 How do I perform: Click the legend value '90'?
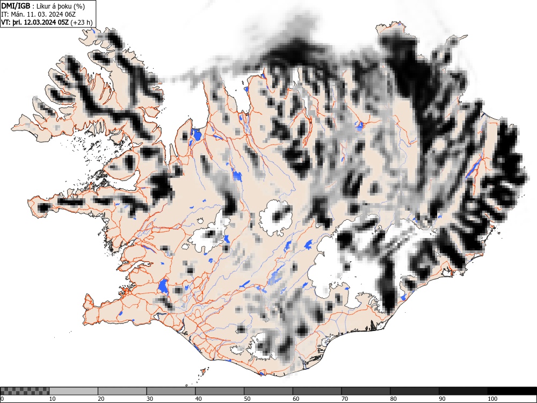tap(442, 399)
